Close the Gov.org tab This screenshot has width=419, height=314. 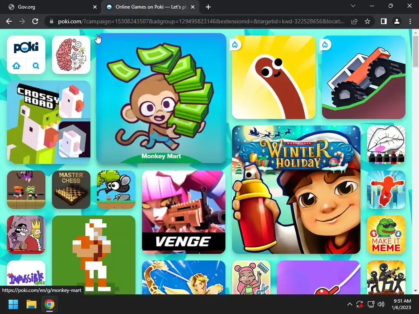point(95,7)
